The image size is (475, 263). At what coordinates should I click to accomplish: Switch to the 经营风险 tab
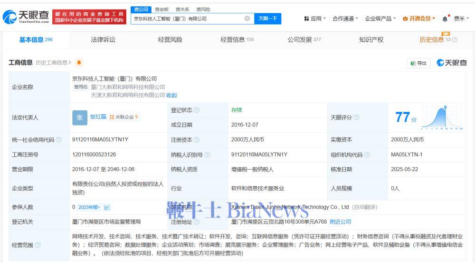[x=170, y=40]
